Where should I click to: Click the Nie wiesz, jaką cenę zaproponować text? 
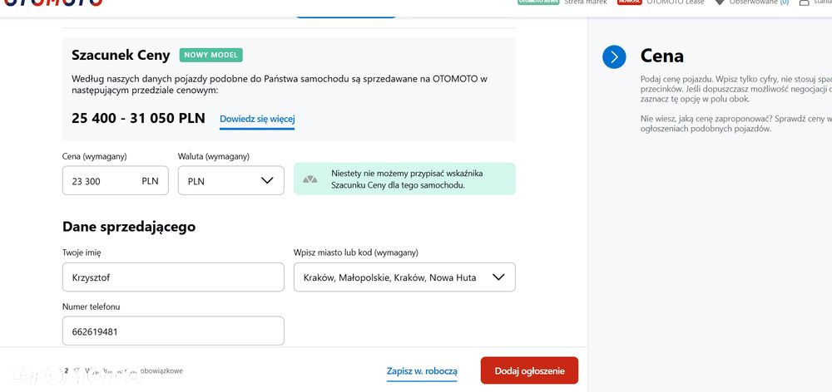[x=736, y=124]
